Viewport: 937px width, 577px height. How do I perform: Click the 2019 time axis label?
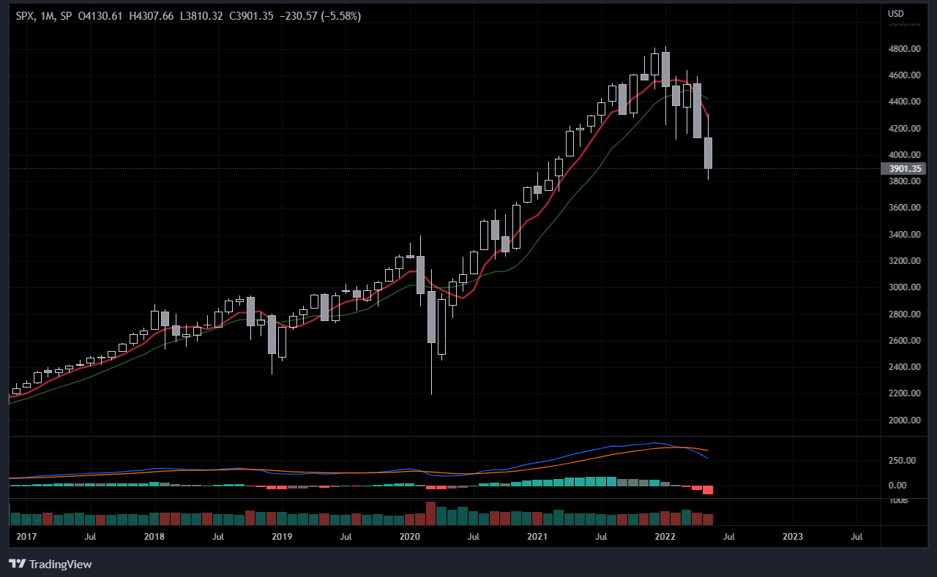[x=282, y=536]
